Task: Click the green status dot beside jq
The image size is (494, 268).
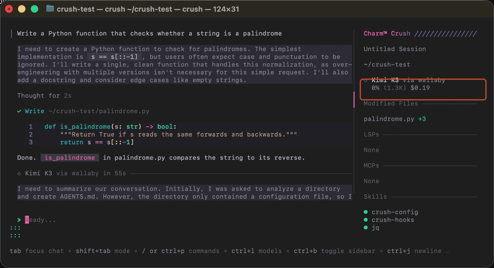Action: (366, 227)
